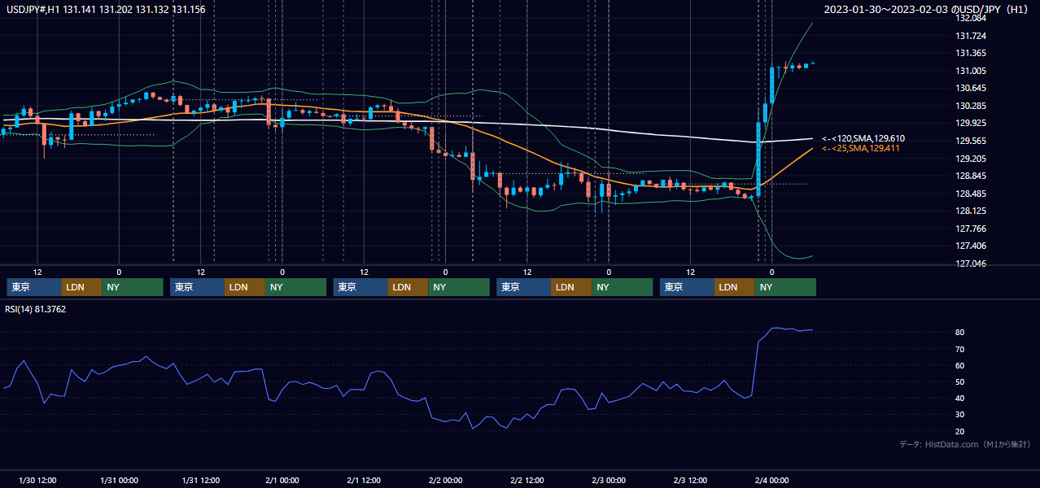
Task: Click the 25 SMA 129.411 label
Action: [x=860, y=148]
